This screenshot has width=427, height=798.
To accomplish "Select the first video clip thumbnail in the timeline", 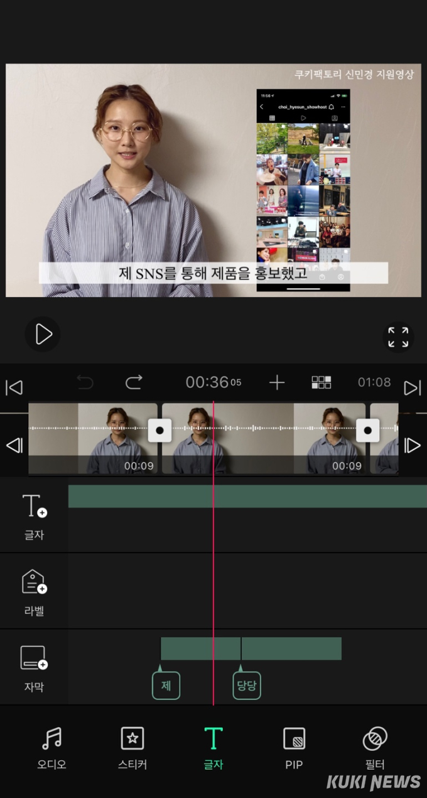I will pos(93,438).
